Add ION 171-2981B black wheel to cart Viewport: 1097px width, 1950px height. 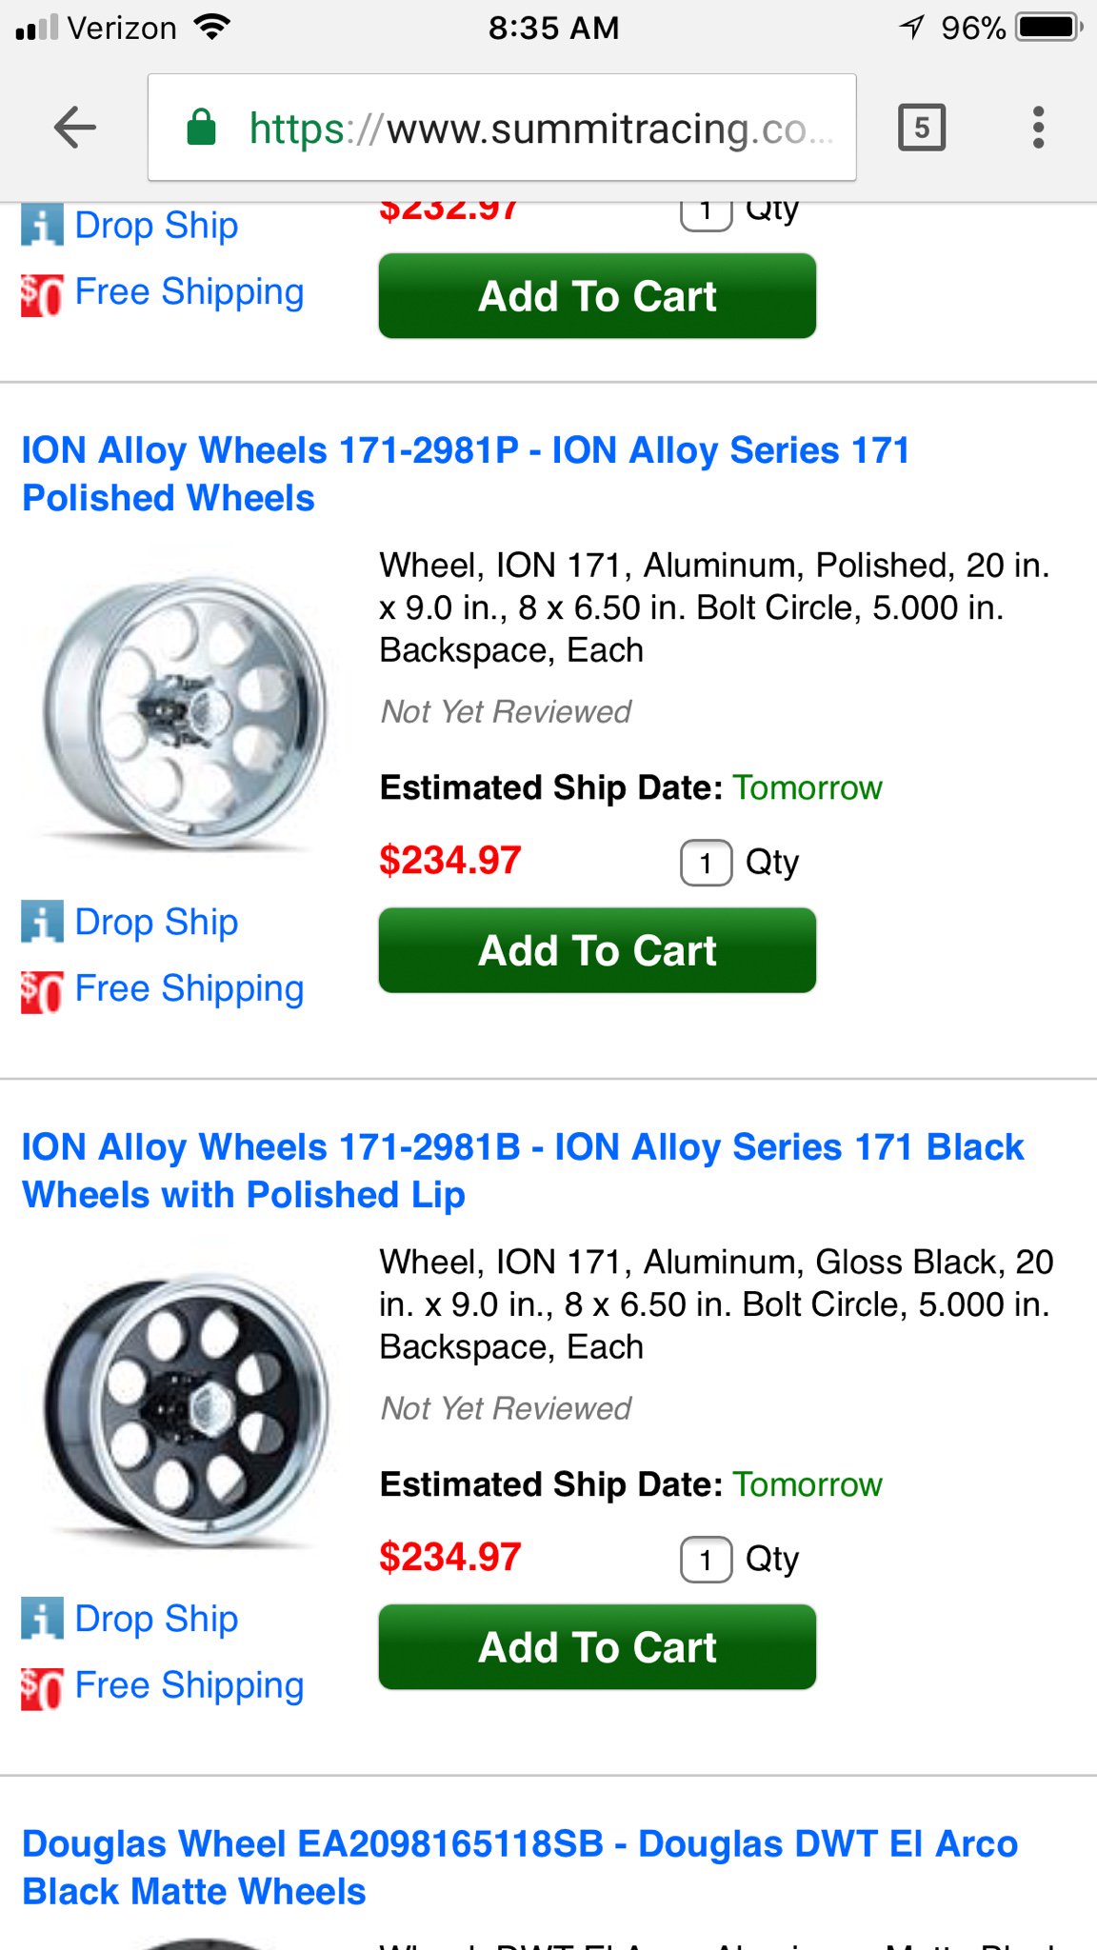click(597, 1647)
